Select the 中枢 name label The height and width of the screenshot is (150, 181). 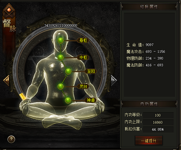[x=83, y=57]
